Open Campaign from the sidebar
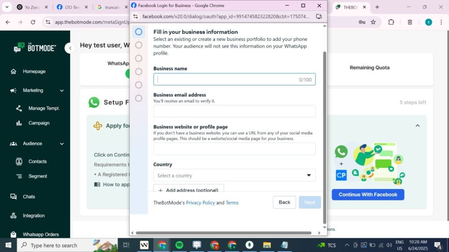The width and height of the screenshot is (449, 252). [39, 123]
